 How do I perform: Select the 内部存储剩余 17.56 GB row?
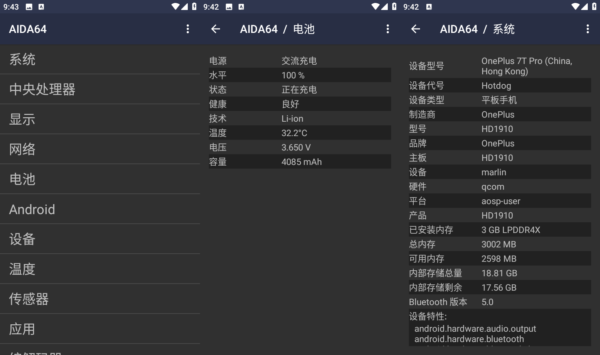[x=500, y=287]
